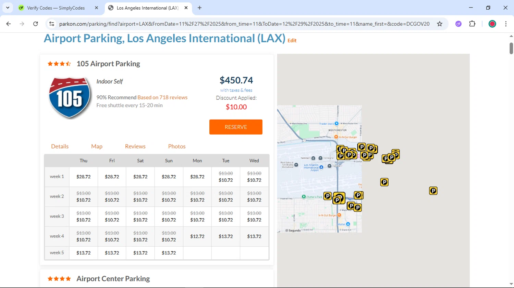This screenshot has height=288, width=514.
Task: Open the Map tab
Action: click(x=97, y=146)
